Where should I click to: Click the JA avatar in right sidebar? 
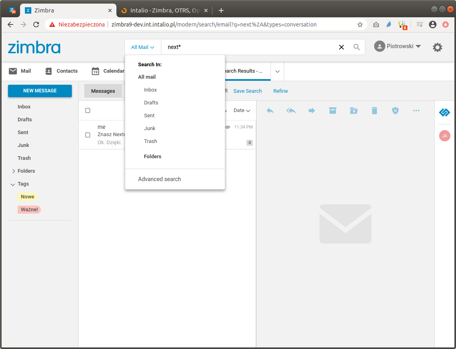point(445,136)
